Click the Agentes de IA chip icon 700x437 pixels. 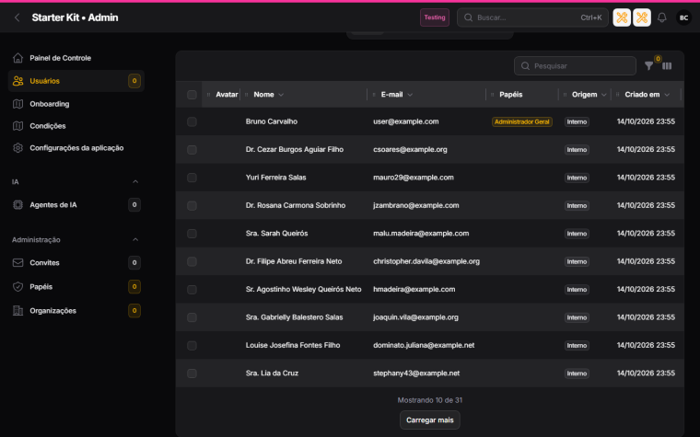click(x=17, y=204)
